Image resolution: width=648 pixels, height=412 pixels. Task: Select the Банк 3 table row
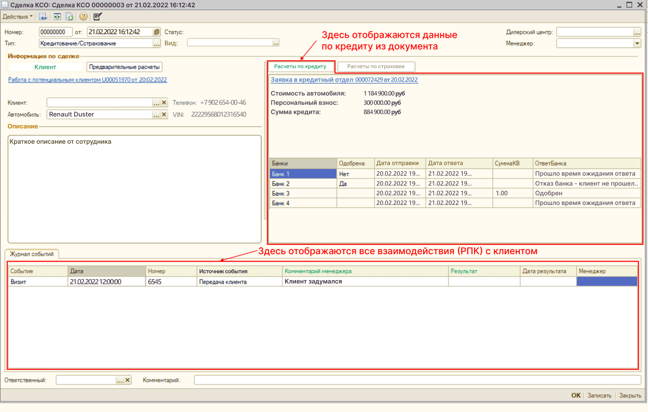pyautogui.click(x=303, y=194)
